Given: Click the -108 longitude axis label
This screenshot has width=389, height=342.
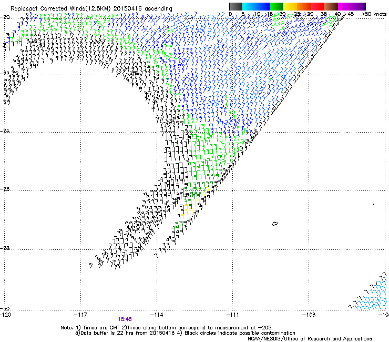Looking at the screenshot, I should (x=309, y=315).
